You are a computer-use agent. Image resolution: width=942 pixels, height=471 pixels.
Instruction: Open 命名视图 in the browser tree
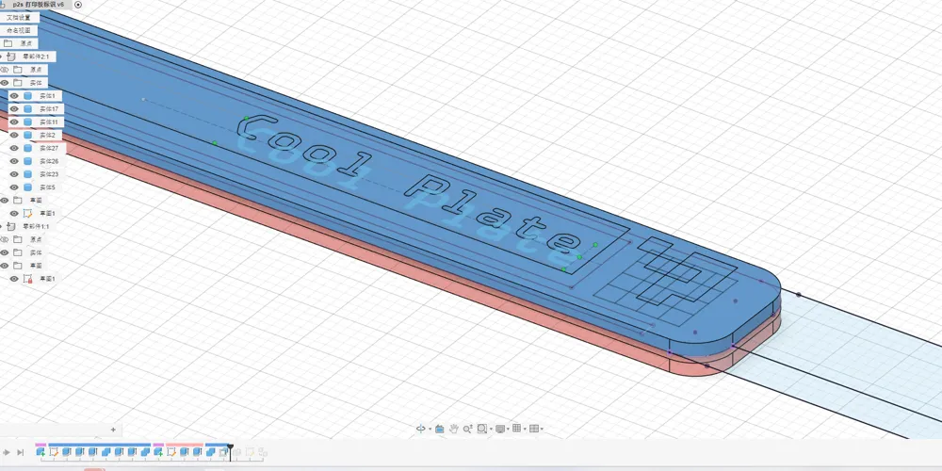(19, 31)
